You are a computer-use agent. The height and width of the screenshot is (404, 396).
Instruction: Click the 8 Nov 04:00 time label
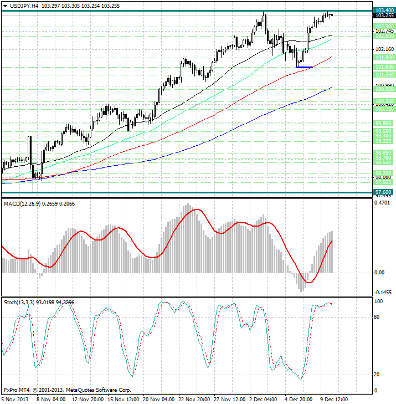[x=51, y=400]
